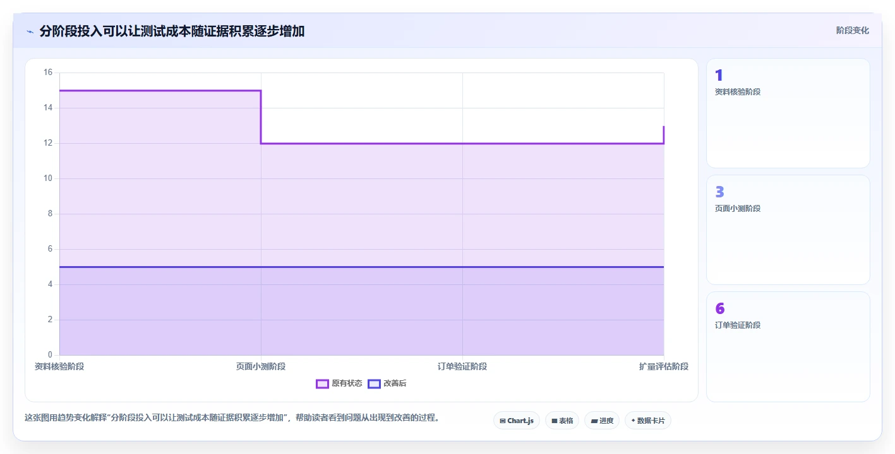Click the chart title heading text
This screenshot has width=895, height=454.
[172, 31]
